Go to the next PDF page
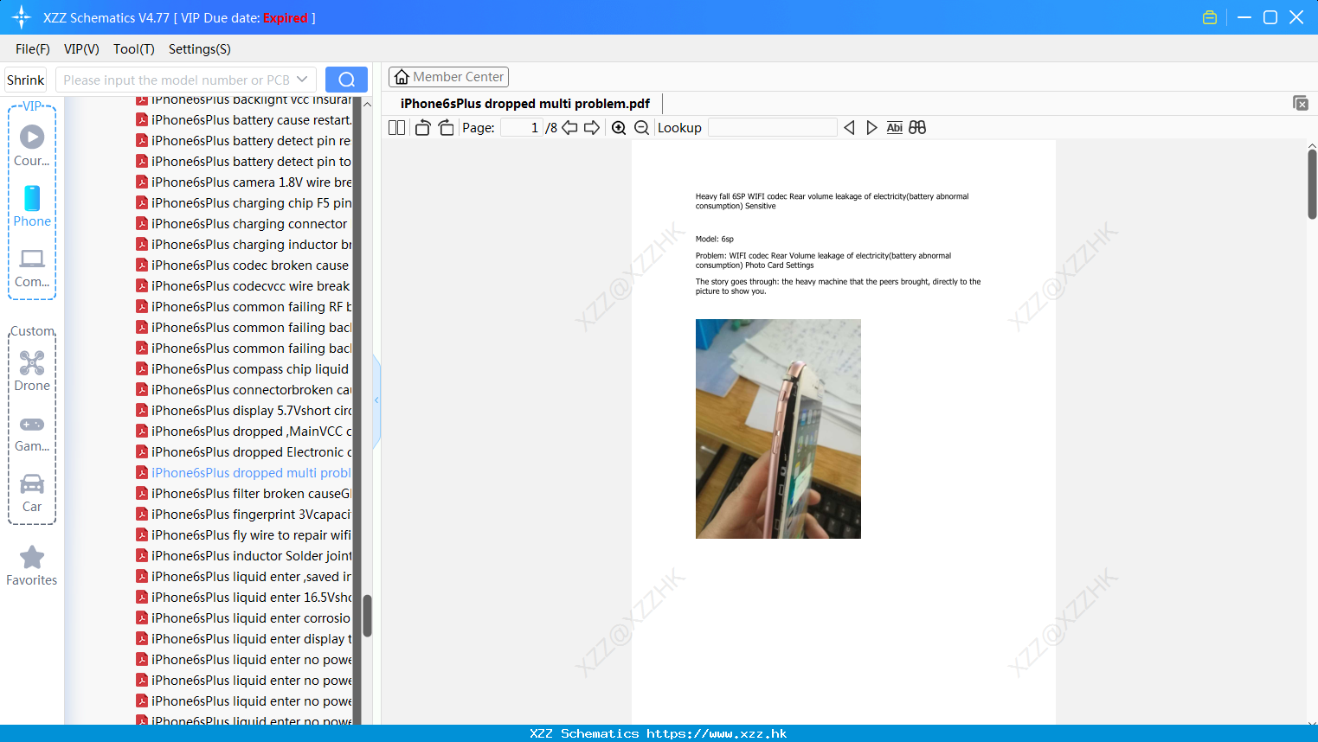Image resolution: width=1318 pixels, height=742 pixels. point(592,128)
